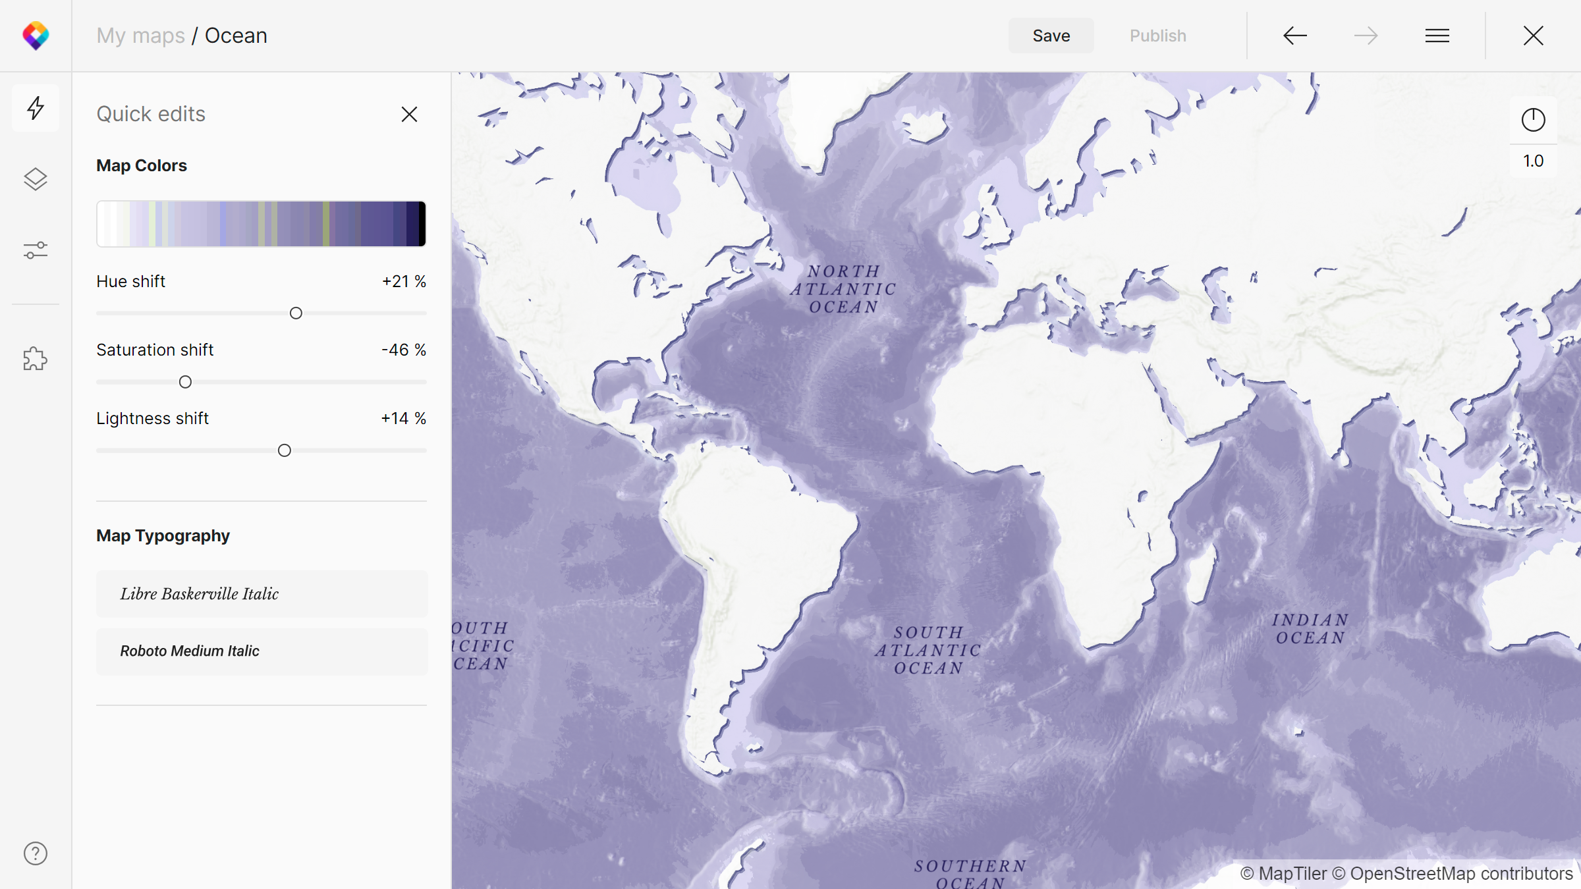This screenshot has width=1581, height=889.
Task: Click the Map Colors palette strip
Action: pos(261,224)
